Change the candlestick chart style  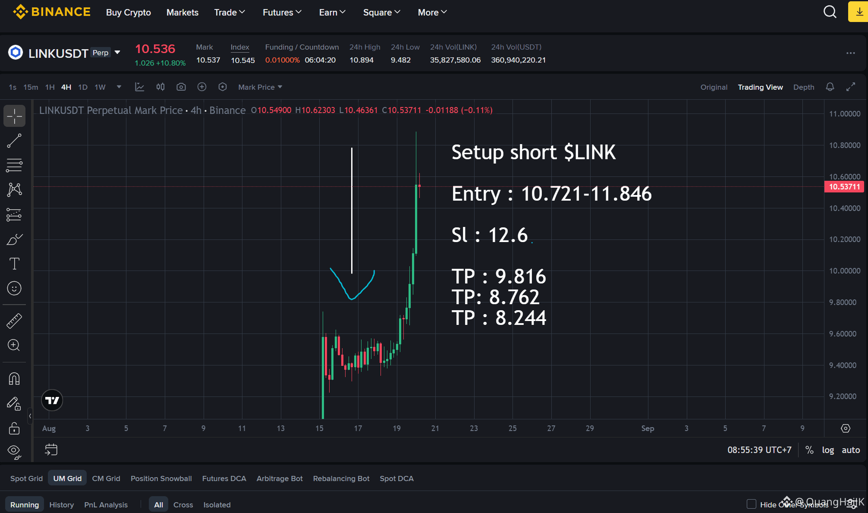[x=160, y=87]
